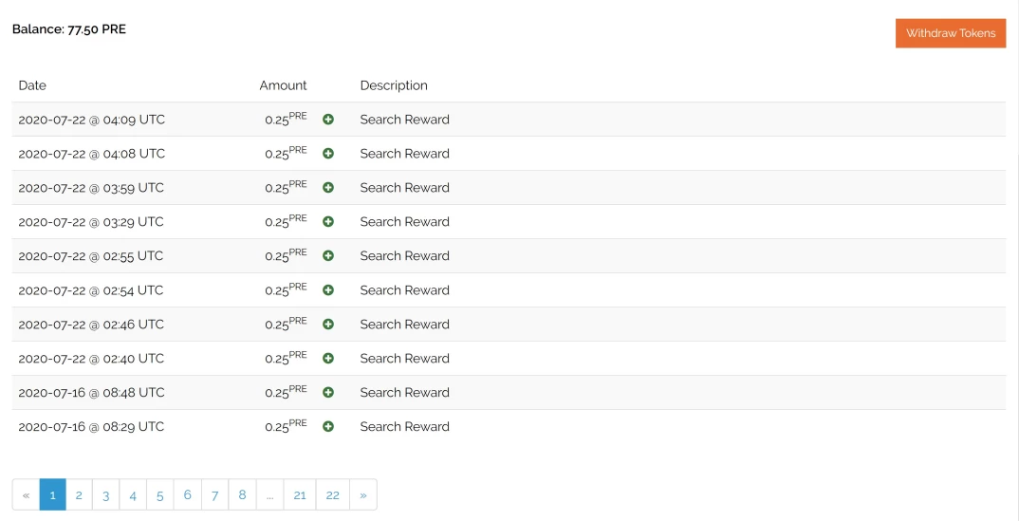Select the current page 1 button

52,495
